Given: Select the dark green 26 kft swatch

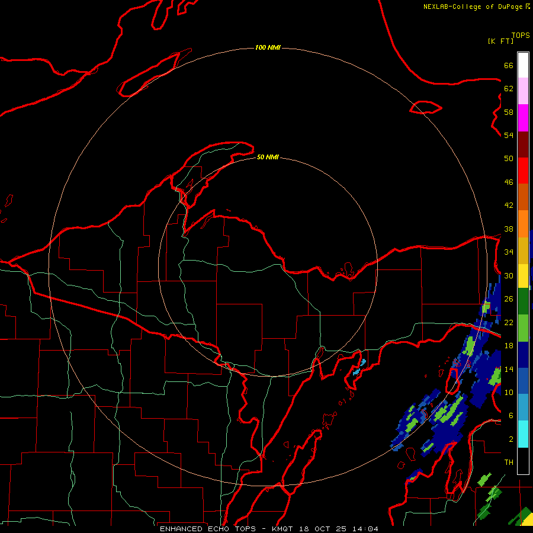Looking at the screenshot, I should [x=523, y=301].
